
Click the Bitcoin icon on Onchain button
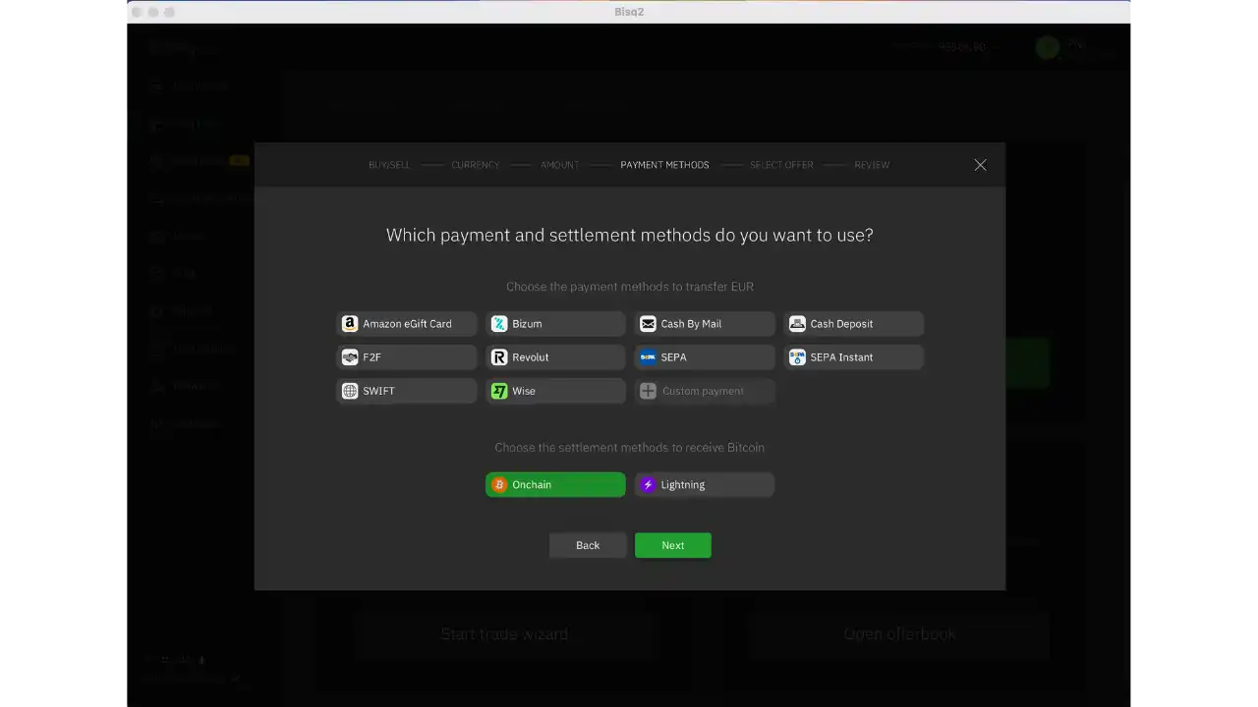[x=499, y=484]
